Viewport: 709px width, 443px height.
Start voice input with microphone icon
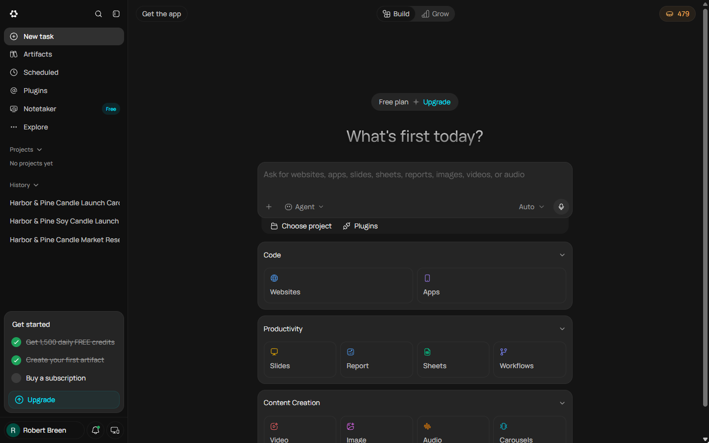coord(561,207)
